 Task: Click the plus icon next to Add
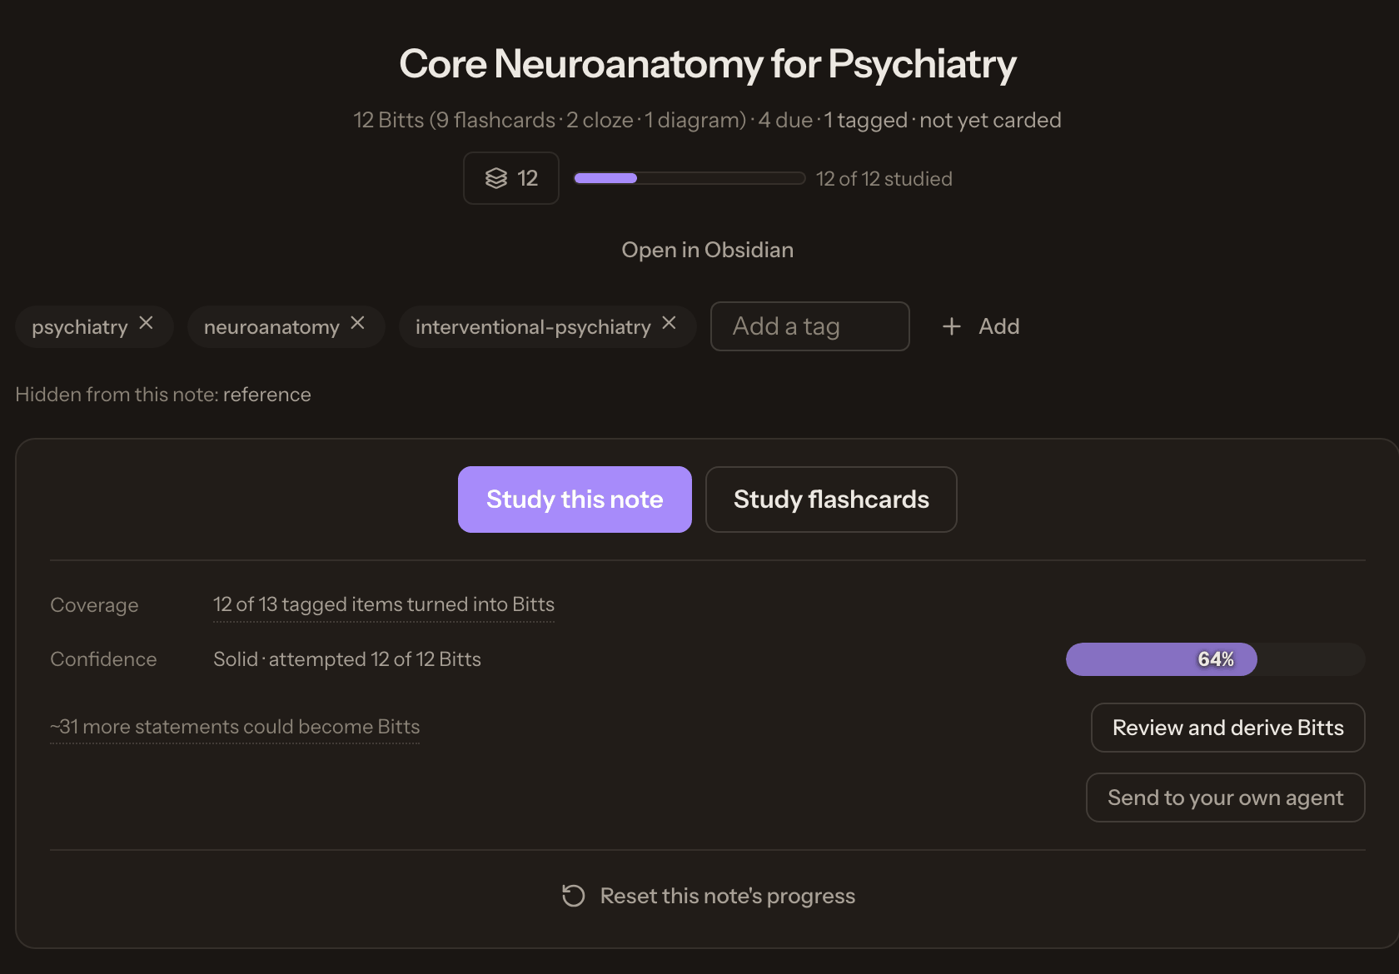(x=952, y=326)
